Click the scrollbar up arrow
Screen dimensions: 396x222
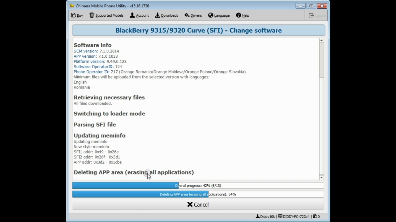321,40
